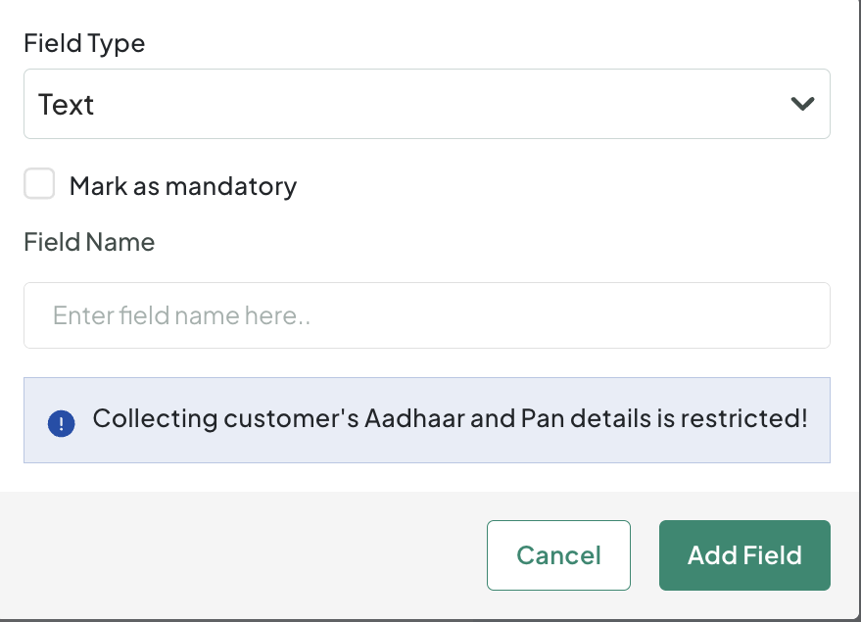
Task: Click the 'Mark as mandatory' label text
Action: pyautogui.click(x=183, y=186)
